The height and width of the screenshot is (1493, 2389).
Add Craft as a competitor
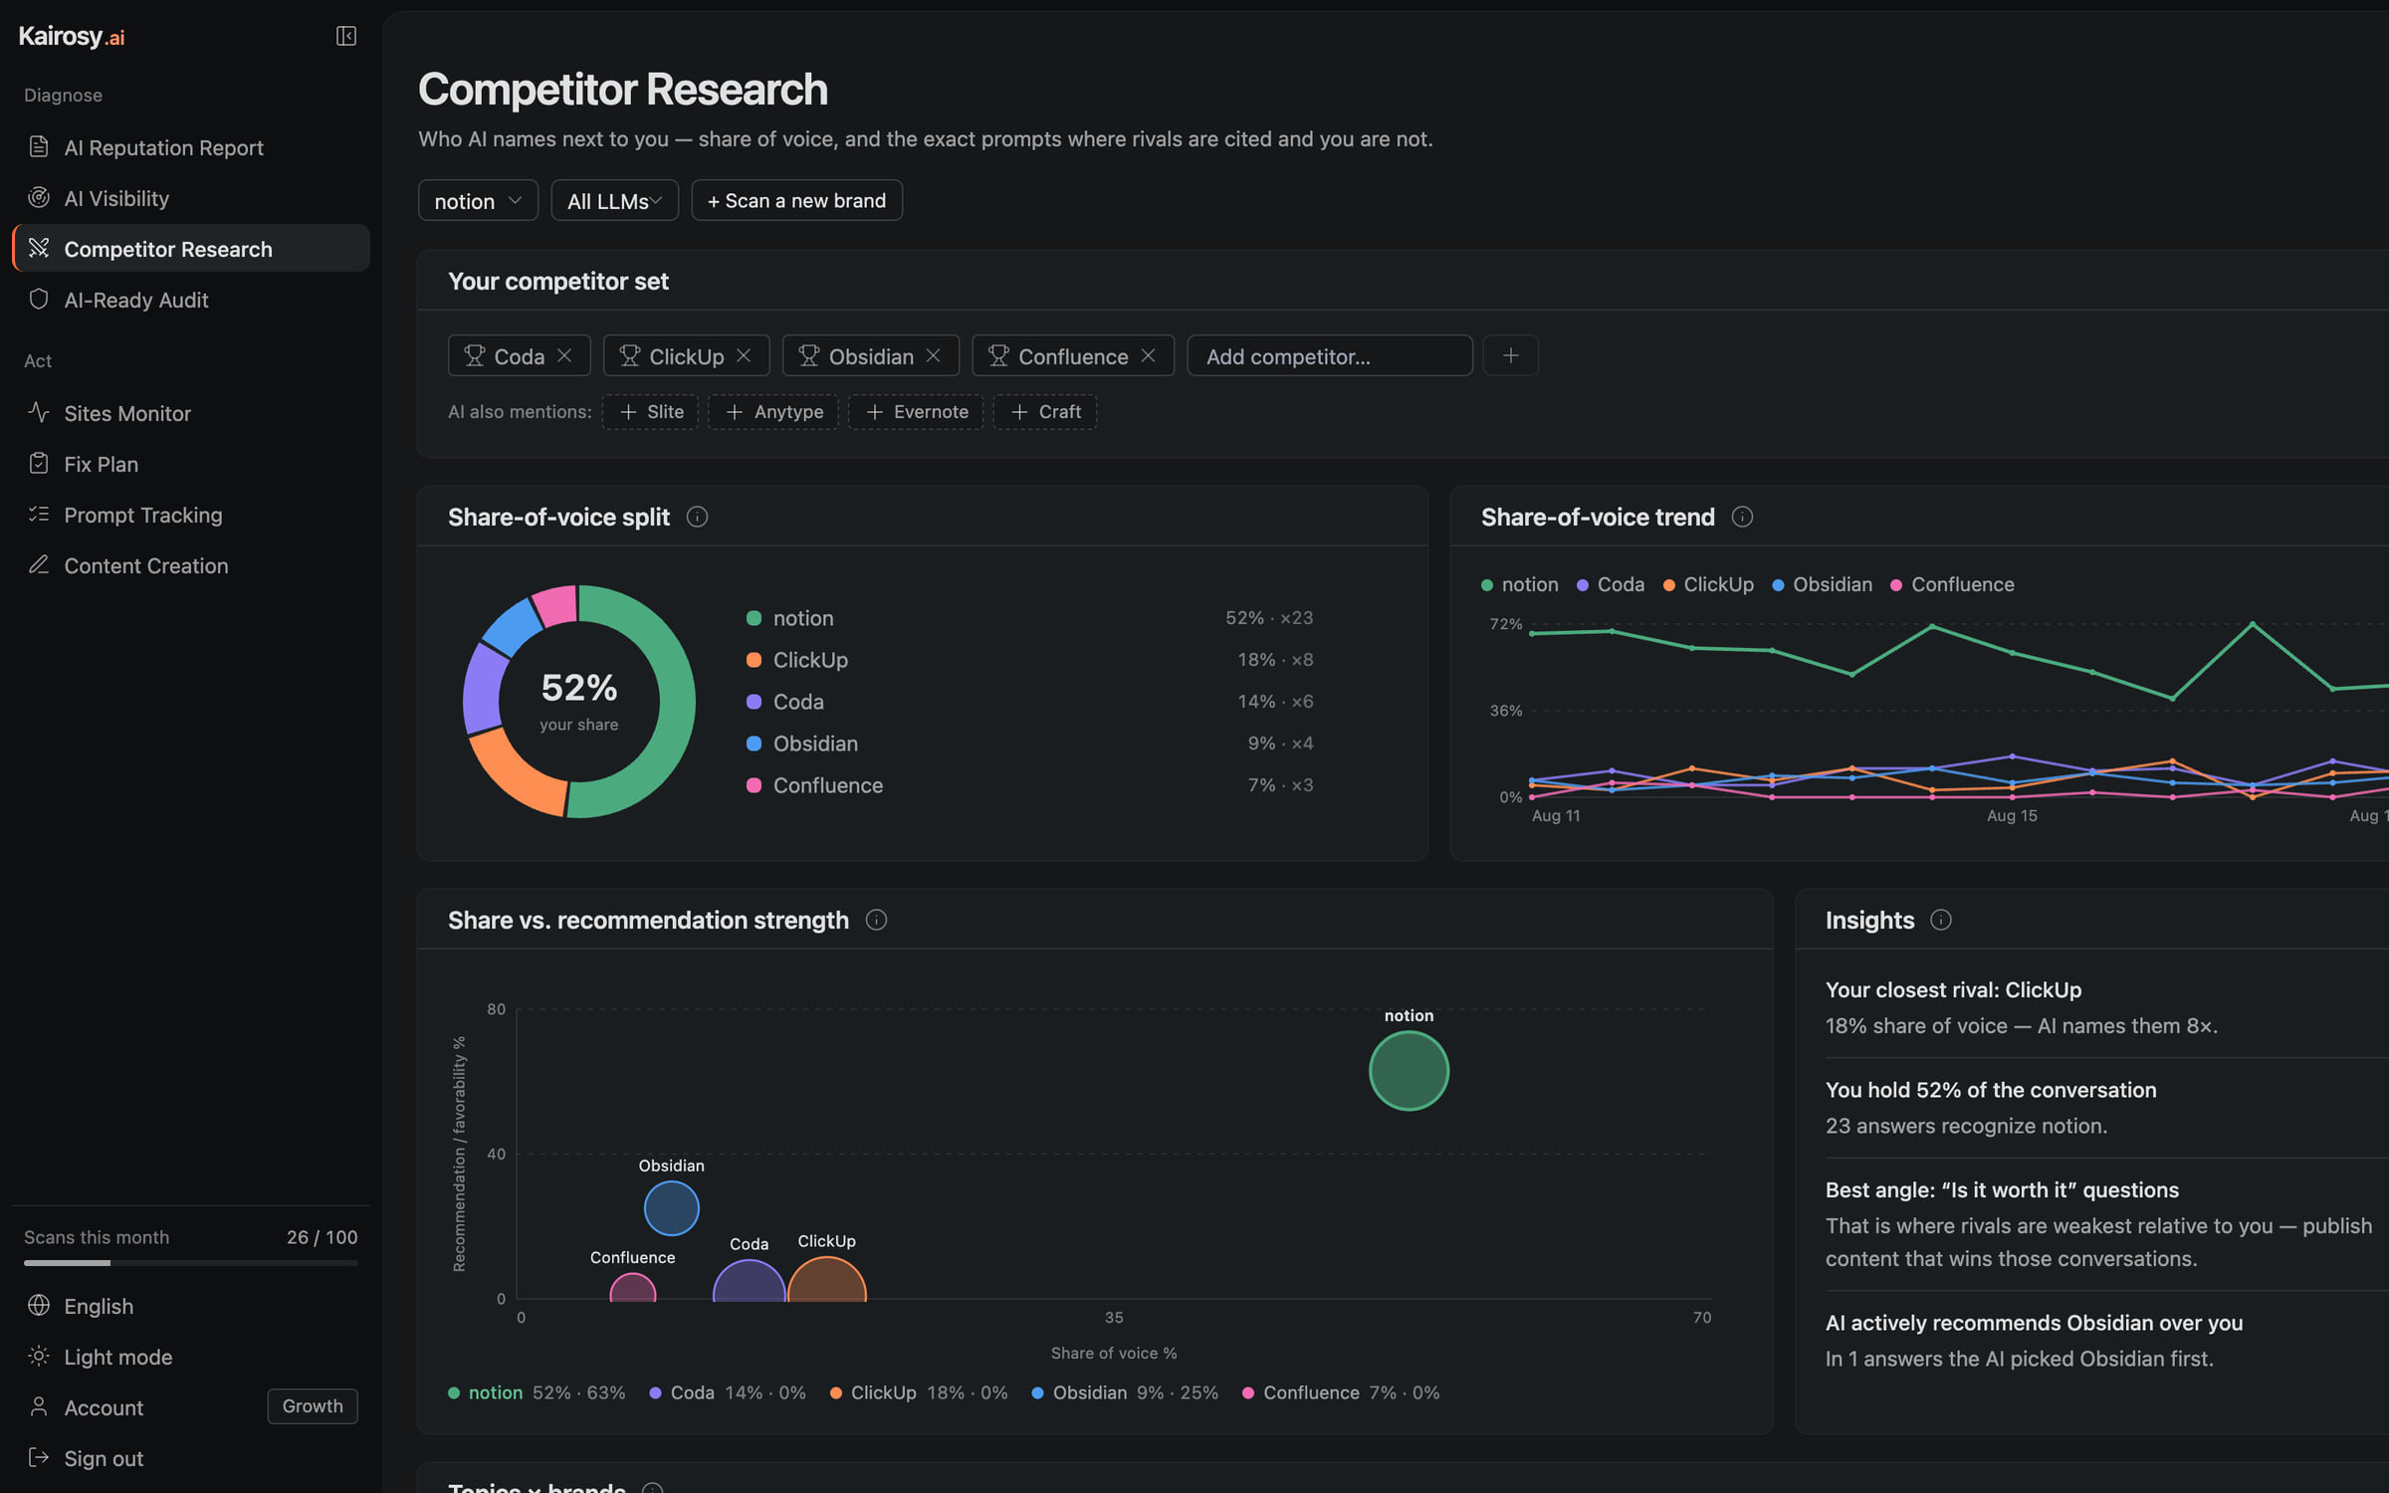pos(1045,412)
